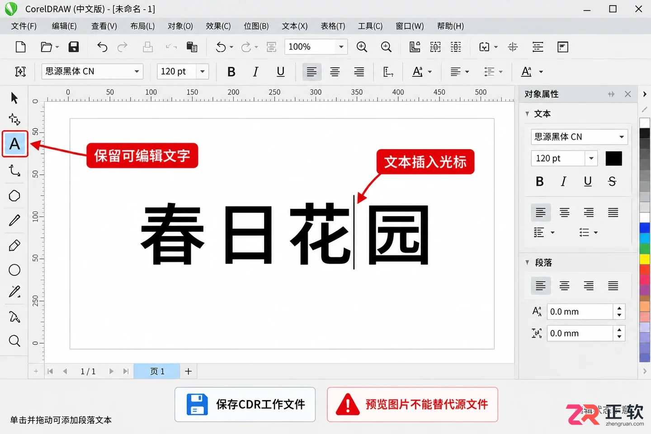Select the Connector line tool
Screen dimensions: 651x434
coord(14,170)
